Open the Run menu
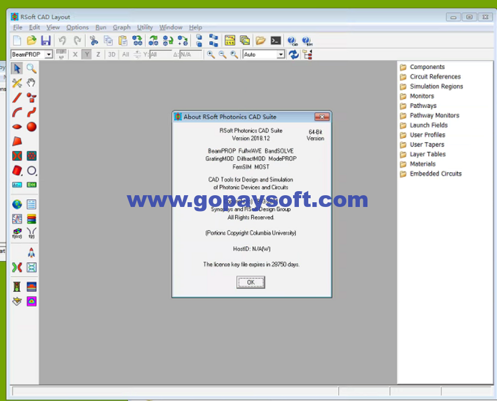The height and width of the screenshot is (401, 497). (x=101, y=28)
